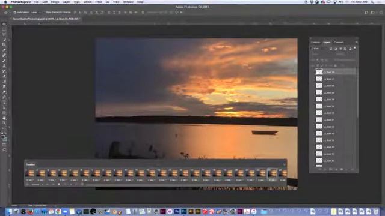Viewport: 385px width, 216px height.
Task: Toggle lock all
Action: [x=336, y=65]
